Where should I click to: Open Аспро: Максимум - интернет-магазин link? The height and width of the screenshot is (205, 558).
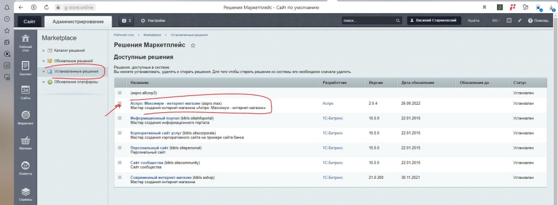pyautogui.click(x=165, y=103)
